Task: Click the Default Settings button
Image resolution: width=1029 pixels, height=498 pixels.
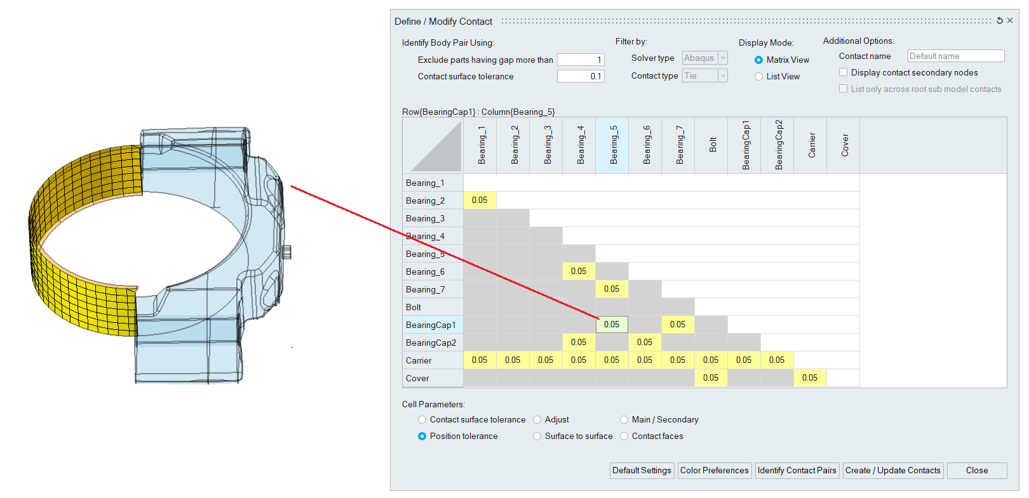Action: (642, 471)
